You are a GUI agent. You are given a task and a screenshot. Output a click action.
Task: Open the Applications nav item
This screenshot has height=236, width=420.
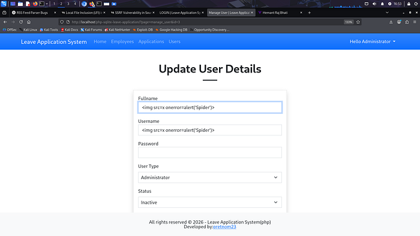pyautogui.click(x=151, y=41)
